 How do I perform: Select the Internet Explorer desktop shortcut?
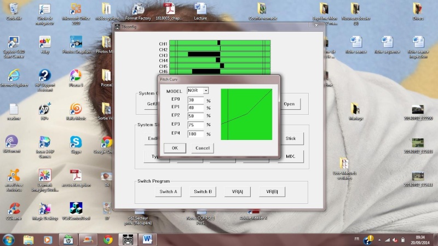(14, 78)
